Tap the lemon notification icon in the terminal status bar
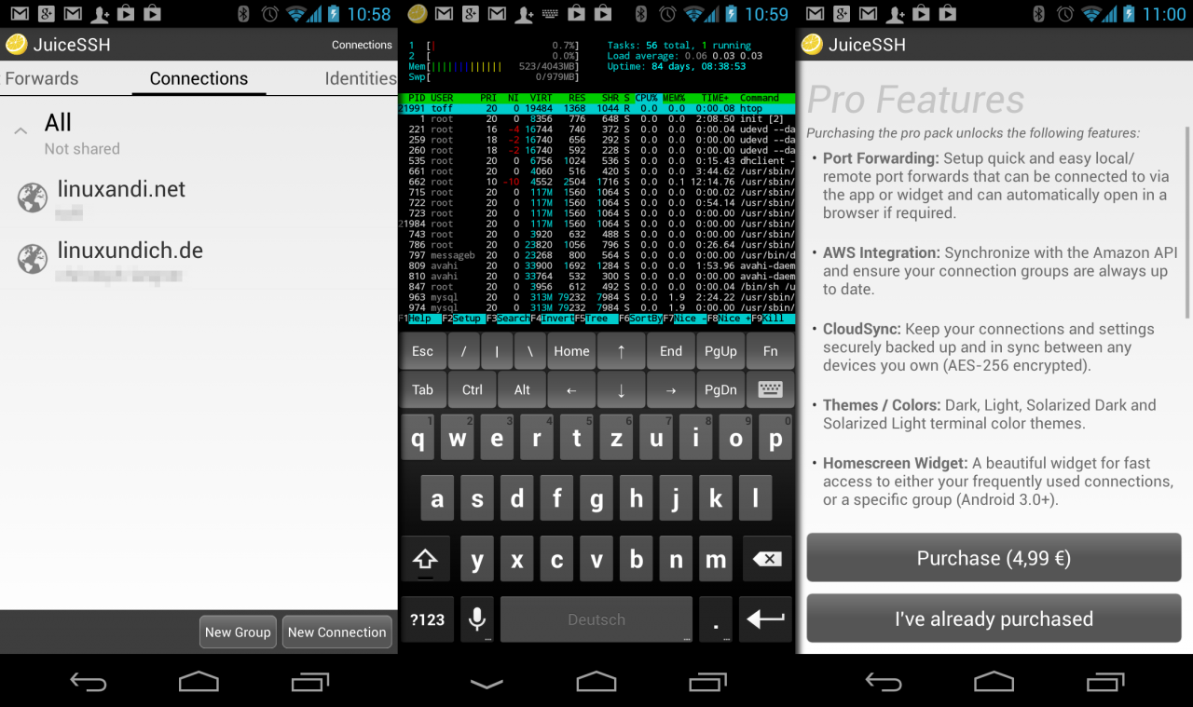Viewport: 1193px width, 707px height. (x=418, y=13)
